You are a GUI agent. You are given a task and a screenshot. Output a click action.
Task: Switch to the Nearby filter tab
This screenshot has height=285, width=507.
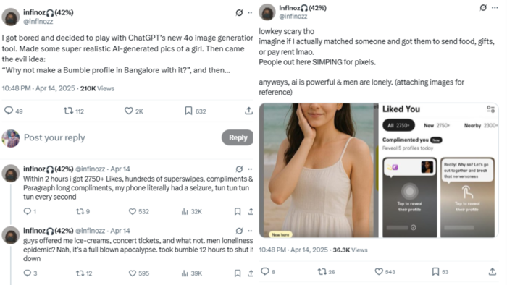(480, 126)
